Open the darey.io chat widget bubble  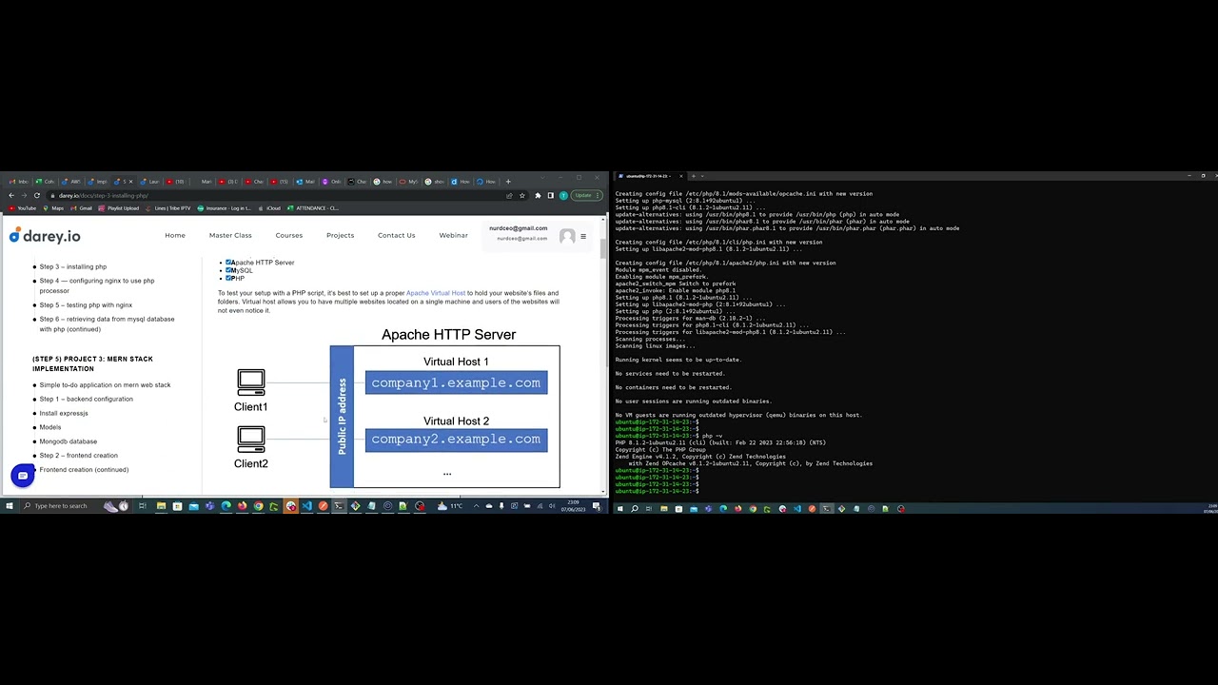tap(22, 476)
